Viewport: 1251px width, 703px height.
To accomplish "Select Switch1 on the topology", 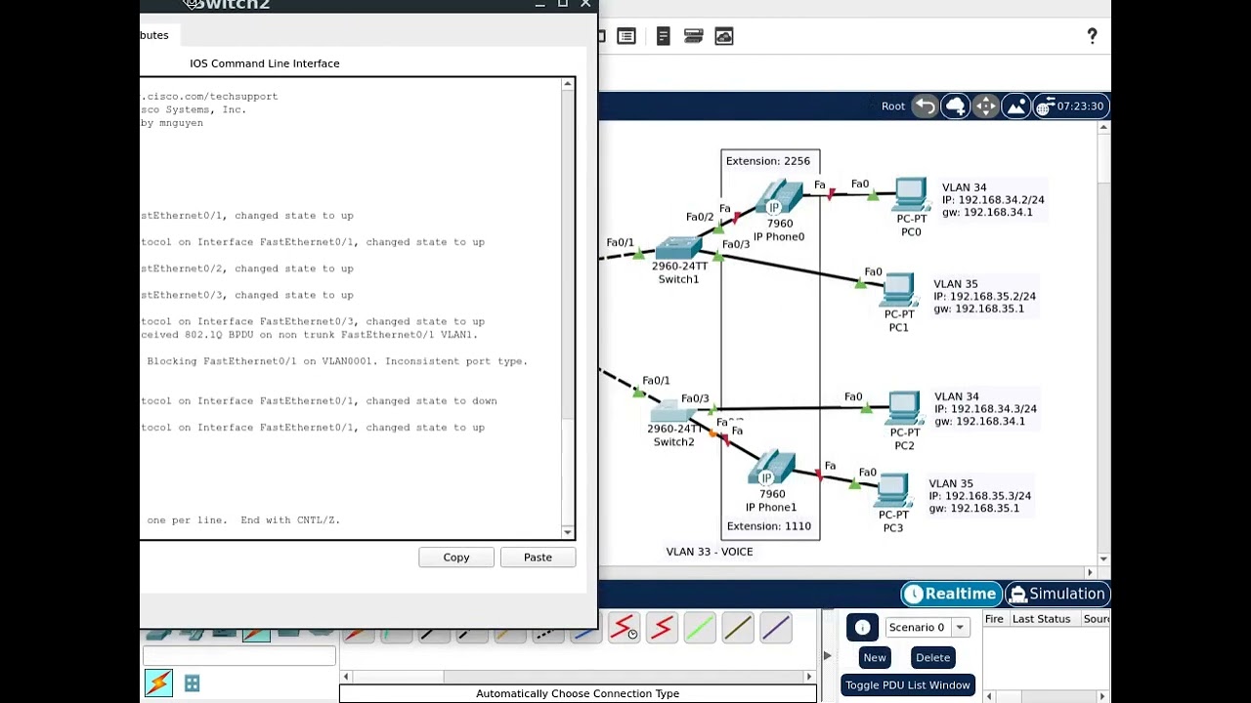I will coord(679,248).
